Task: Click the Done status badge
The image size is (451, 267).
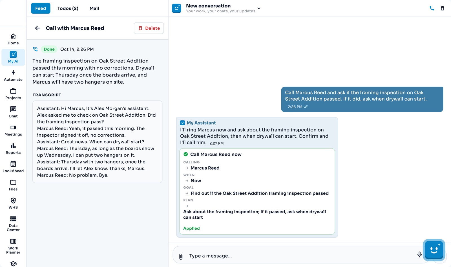Action: click(x=49, y=49)
